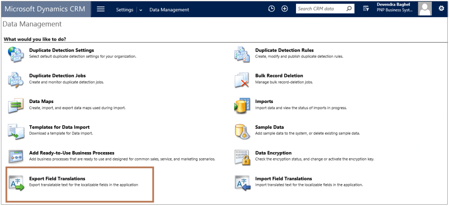Click the Imports database icon
The image size is (449, 206).
(x=242, y=106)
